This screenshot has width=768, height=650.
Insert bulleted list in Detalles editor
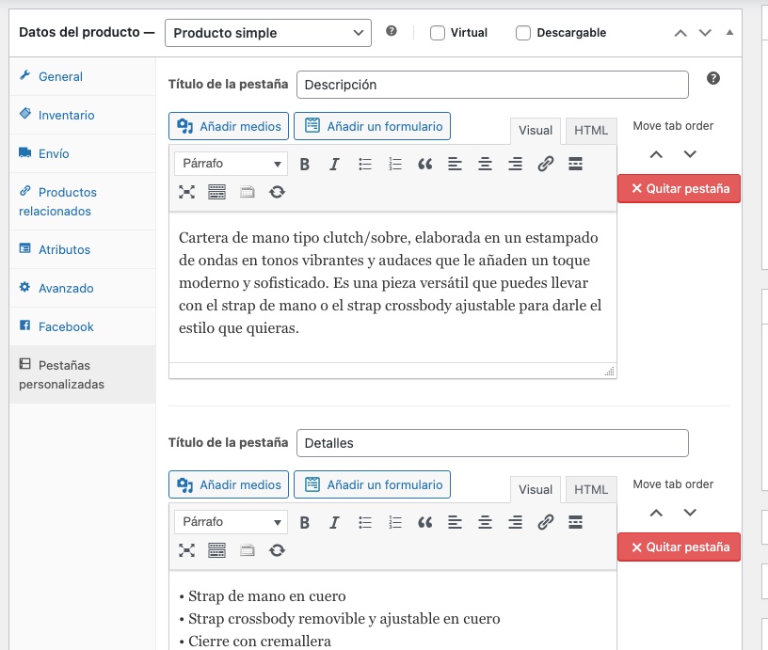pyautogui.click(x=365, y=523)
